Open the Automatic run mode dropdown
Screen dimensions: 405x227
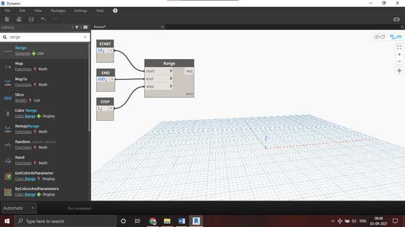(19, 208)
